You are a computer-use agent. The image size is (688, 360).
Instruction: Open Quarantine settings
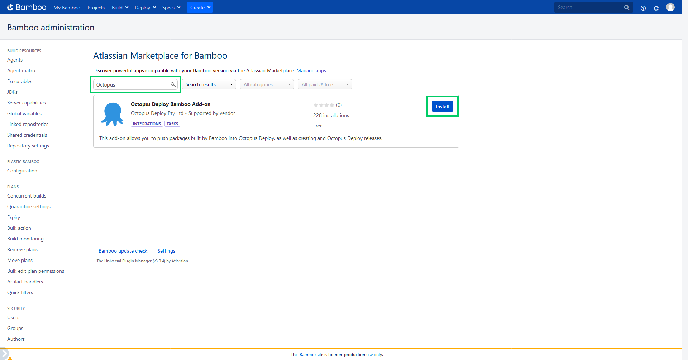click(29, 206)
